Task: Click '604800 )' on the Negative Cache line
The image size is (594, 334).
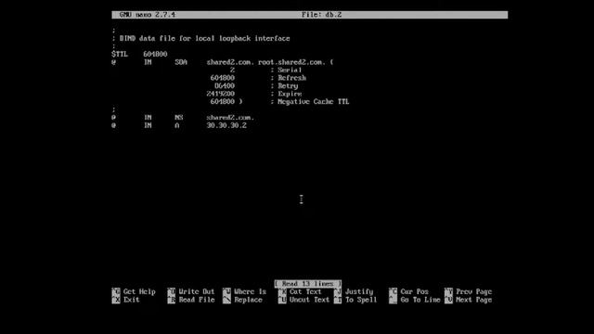Action: pos(226,101)
